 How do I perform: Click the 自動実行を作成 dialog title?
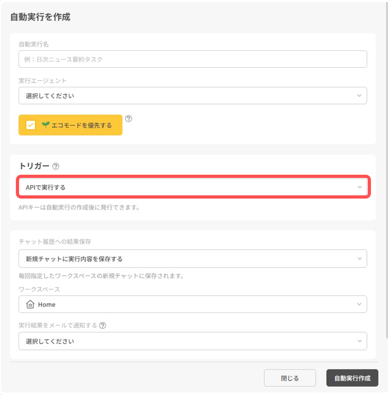click(40, 17)
